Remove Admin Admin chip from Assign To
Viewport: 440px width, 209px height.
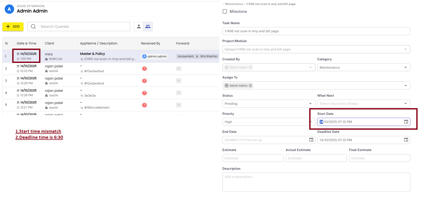(x=250, y=86)
